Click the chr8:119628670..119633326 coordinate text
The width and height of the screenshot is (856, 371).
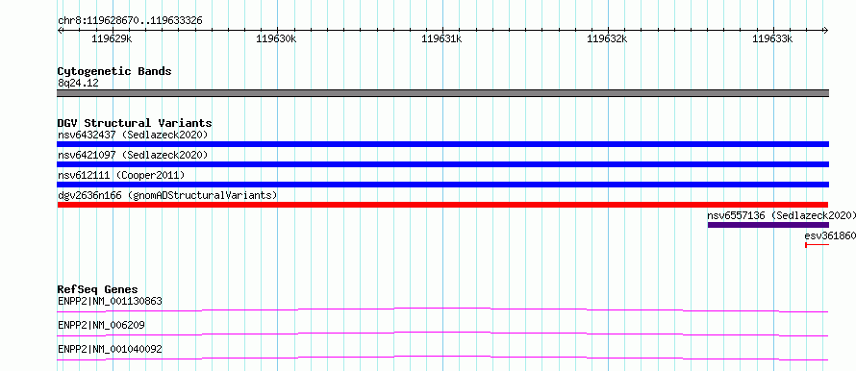click(x=130, y=21)
